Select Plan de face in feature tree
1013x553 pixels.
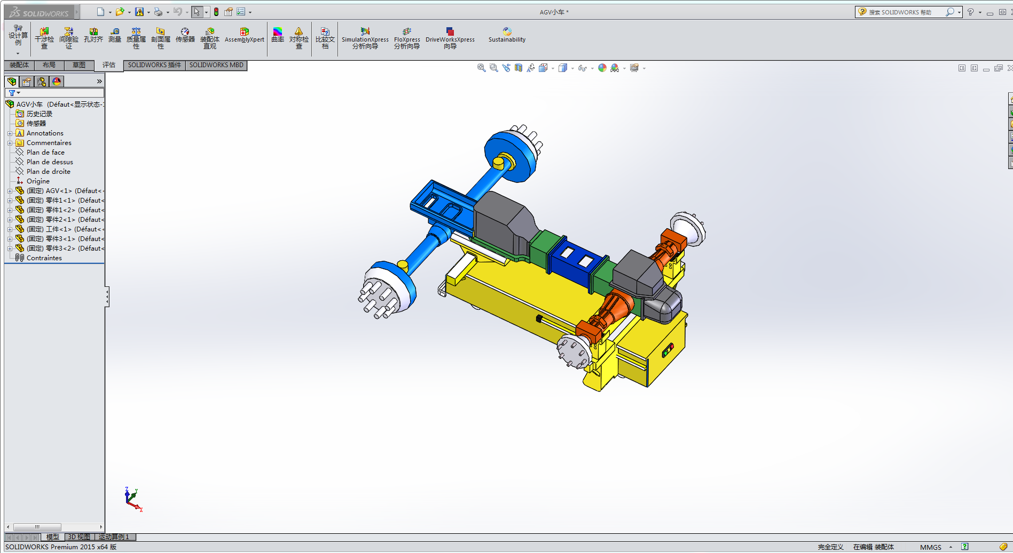[45, 153]
